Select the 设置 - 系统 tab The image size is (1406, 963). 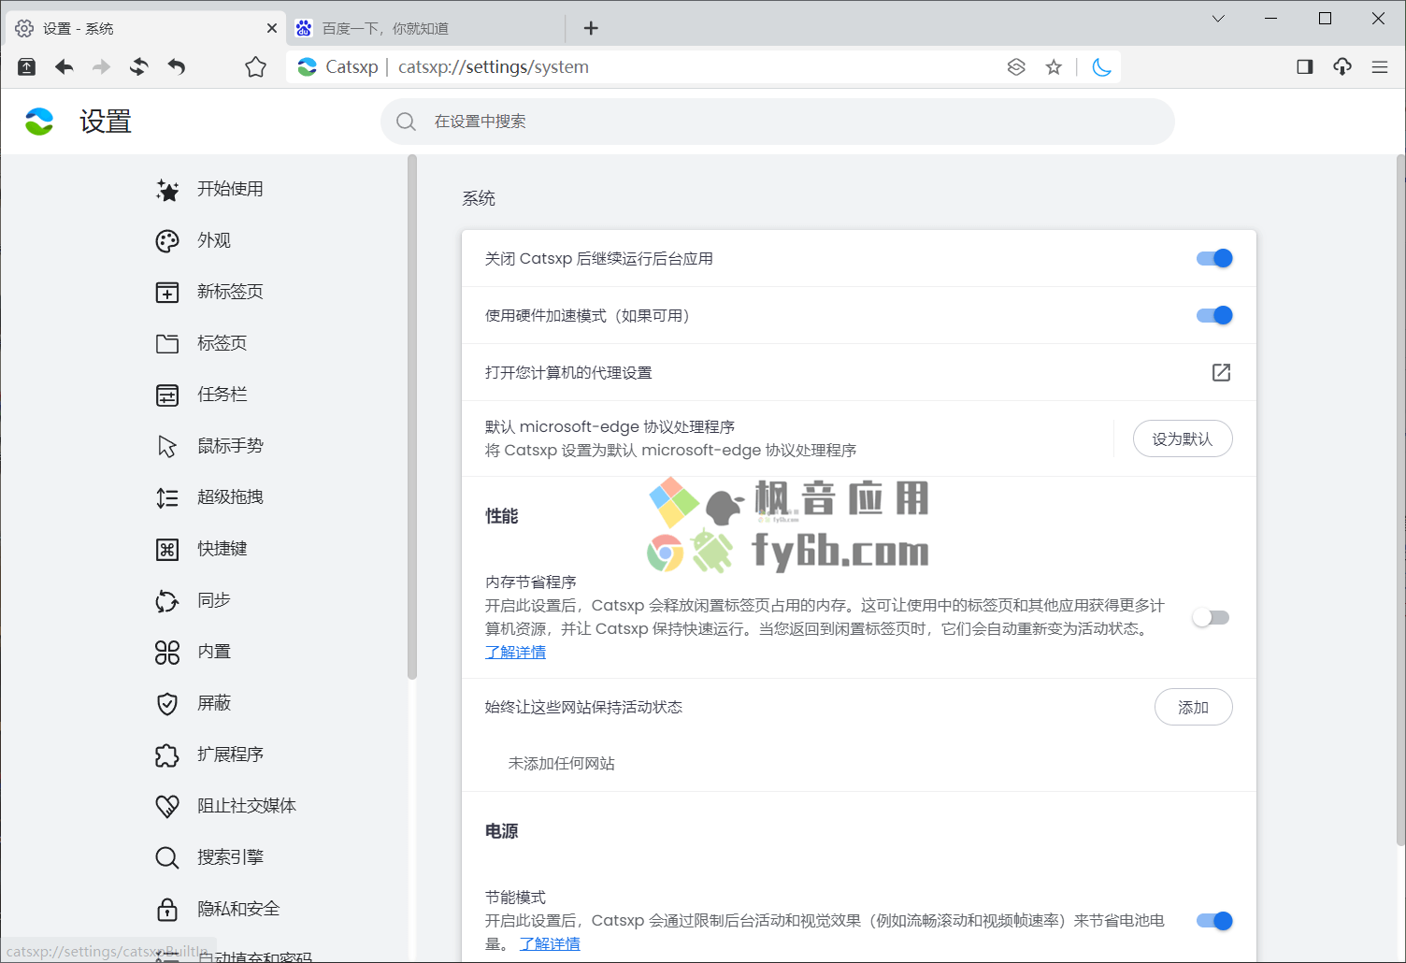click(x=145, y=28)
